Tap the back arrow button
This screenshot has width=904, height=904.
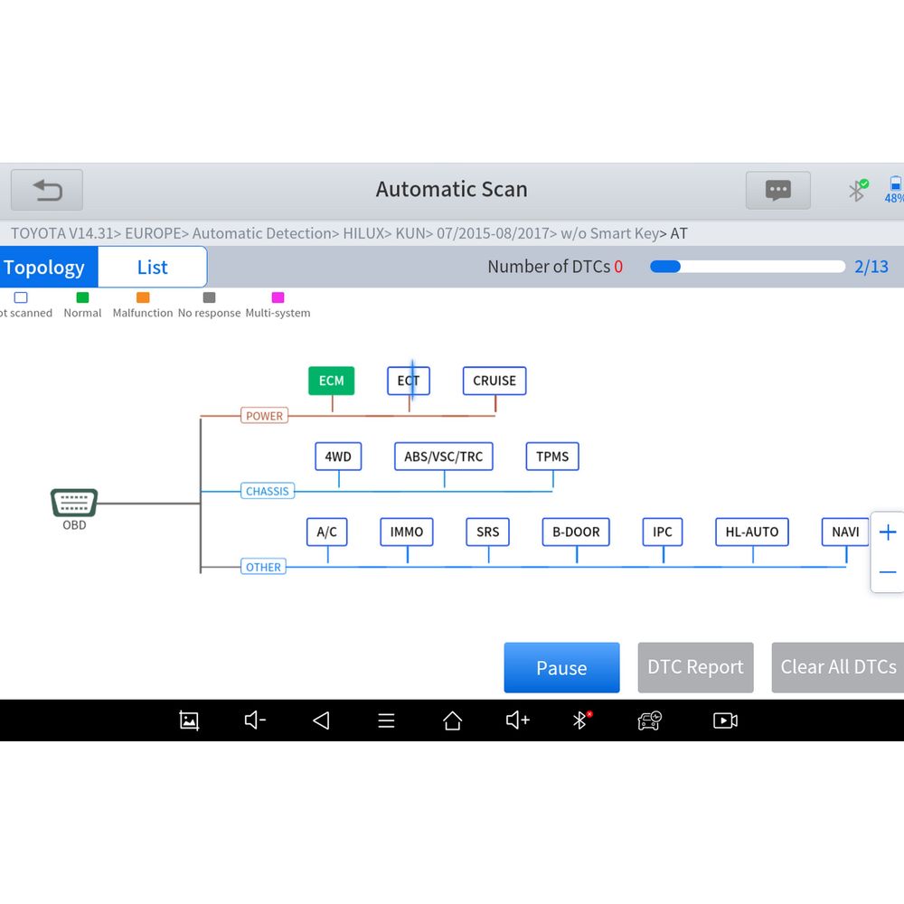point(47,190)
